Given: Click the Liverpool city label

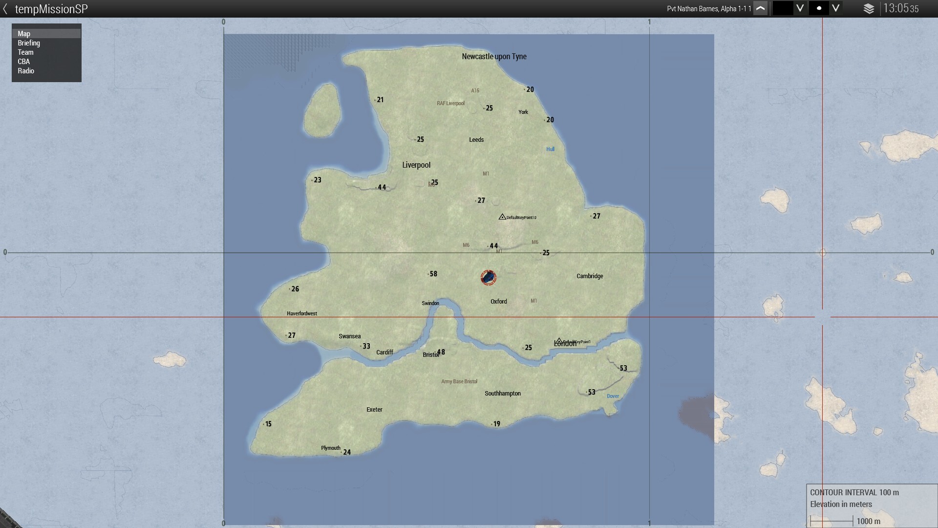Looking at the screenshot, I should click(x=416, y=165).
